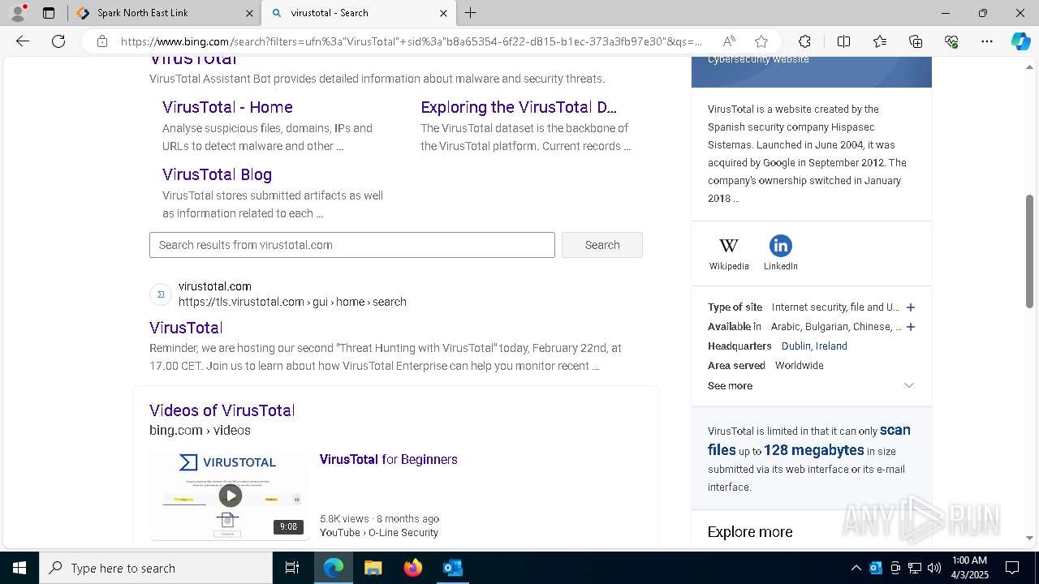
Task: Open the VirusTotal - Home link
Action: (227, 107)
